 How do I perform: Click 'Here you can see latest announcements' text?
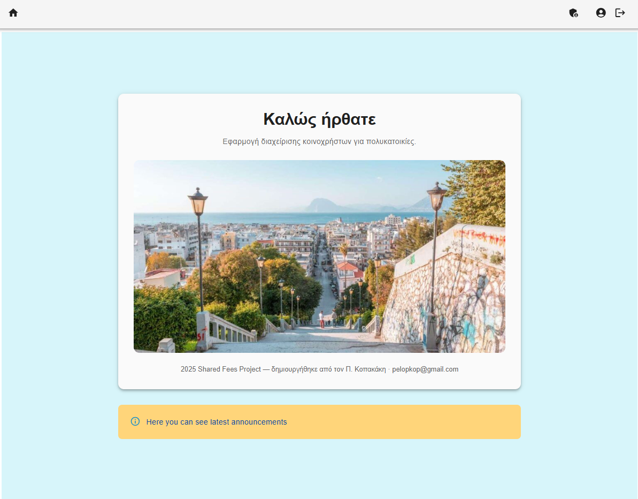click(x=217, y=422)
